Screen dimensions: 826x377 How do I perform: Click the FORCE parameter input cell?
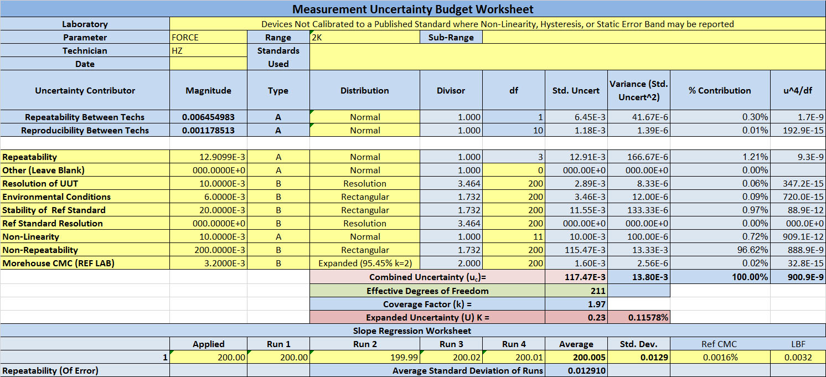[208, 37]
